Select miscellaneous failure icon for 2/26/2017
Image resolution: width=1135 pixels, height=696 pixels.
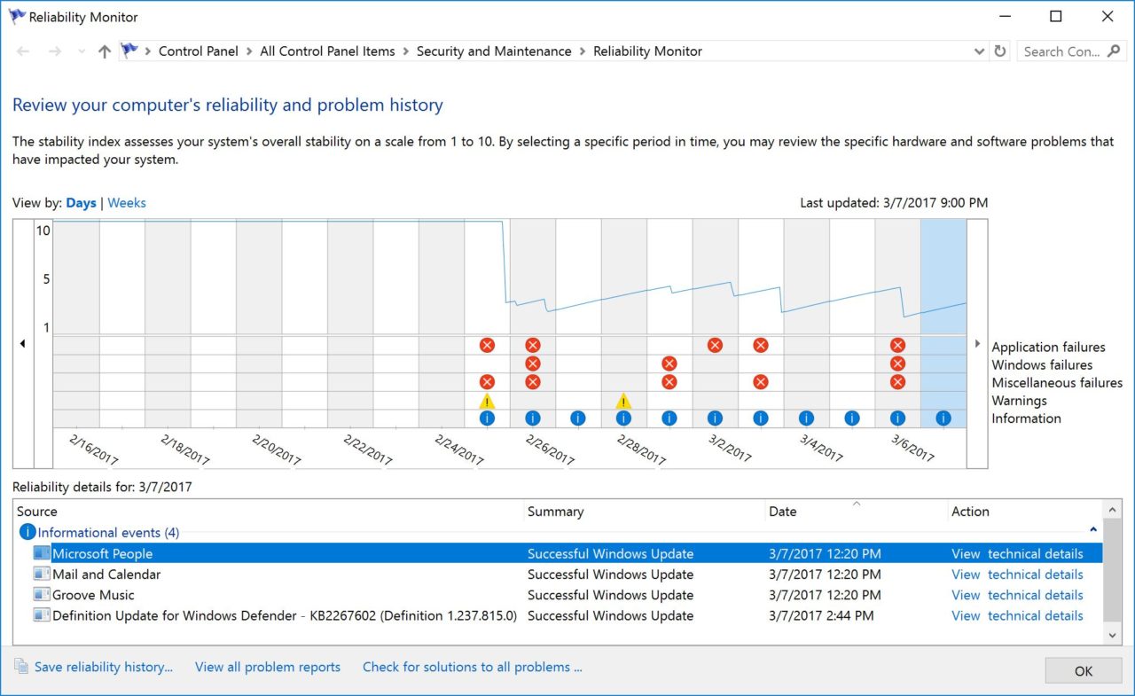(533, 382)
